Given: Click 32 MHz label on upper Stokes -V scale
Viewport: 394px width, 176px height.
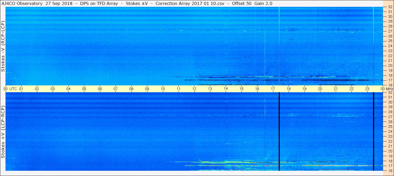Looking at the screenshot, I should pyautogui.click(x=390, y=7).
